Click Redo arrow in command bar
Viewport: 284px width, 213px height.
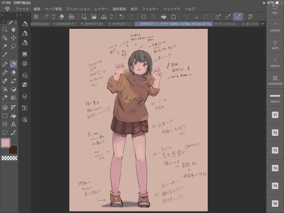[131, 17]
